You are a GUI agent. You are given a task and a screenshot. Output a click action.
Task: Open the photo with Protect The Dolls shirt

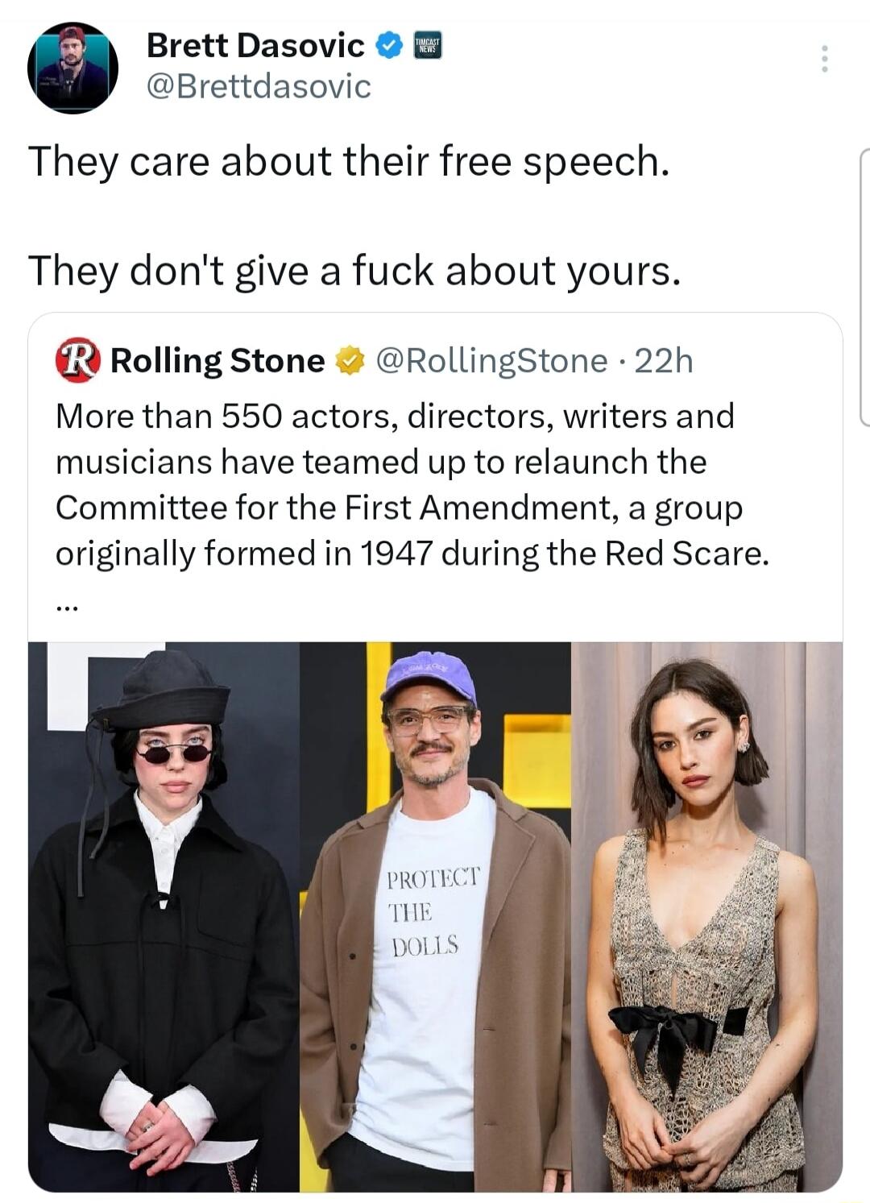pyautogui.click(x=435, y=916)
